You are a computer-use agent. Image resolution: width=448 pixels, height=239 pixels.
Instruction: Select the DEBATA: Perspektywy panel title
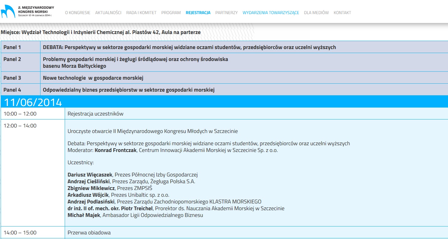click(189, 47)
